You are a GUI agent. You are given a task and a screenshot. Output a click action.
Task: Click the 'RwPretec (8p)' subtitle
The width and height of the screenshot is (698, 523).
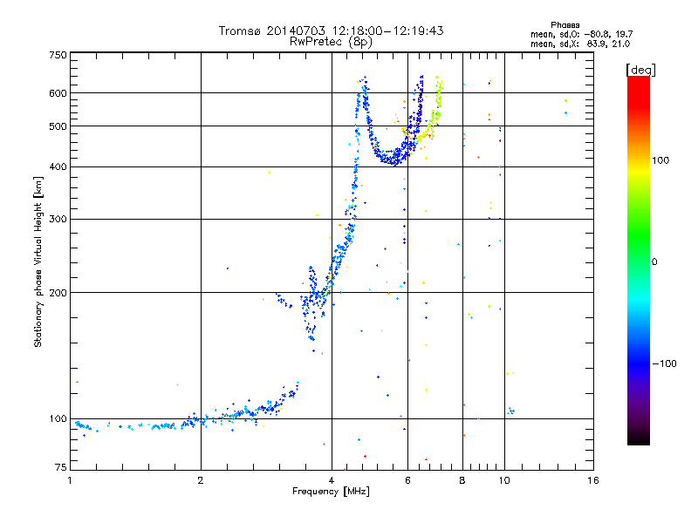click(331, 42)
